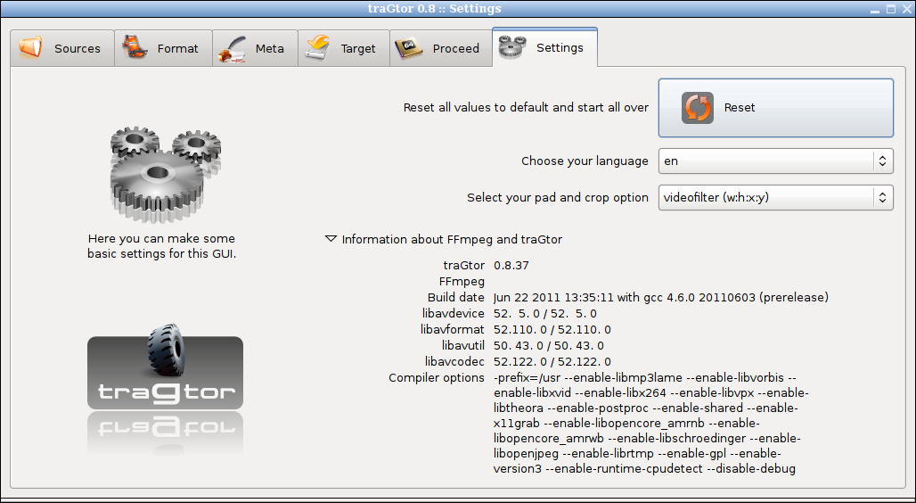Screen dimensions: 916x503
Task: Click the Target drive icon
Action: tap(318, 48)
